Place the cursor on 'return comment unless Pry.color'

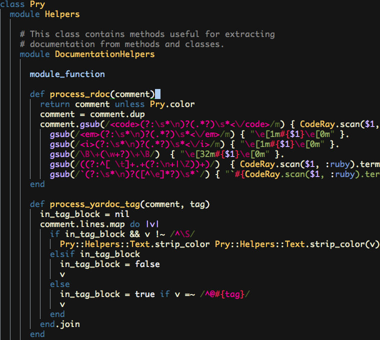coord(117,104)
